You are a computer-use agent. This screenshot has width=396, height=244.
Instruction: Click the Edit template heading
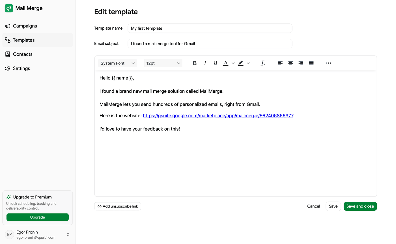116,12
